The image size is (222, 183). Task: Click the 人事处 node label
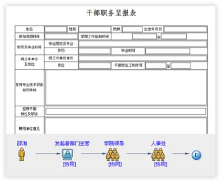[x=158, y=144]
